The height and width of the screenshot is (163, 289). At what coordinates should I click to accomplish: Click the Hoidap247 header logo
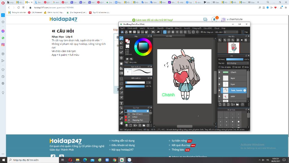pos(64,19)
